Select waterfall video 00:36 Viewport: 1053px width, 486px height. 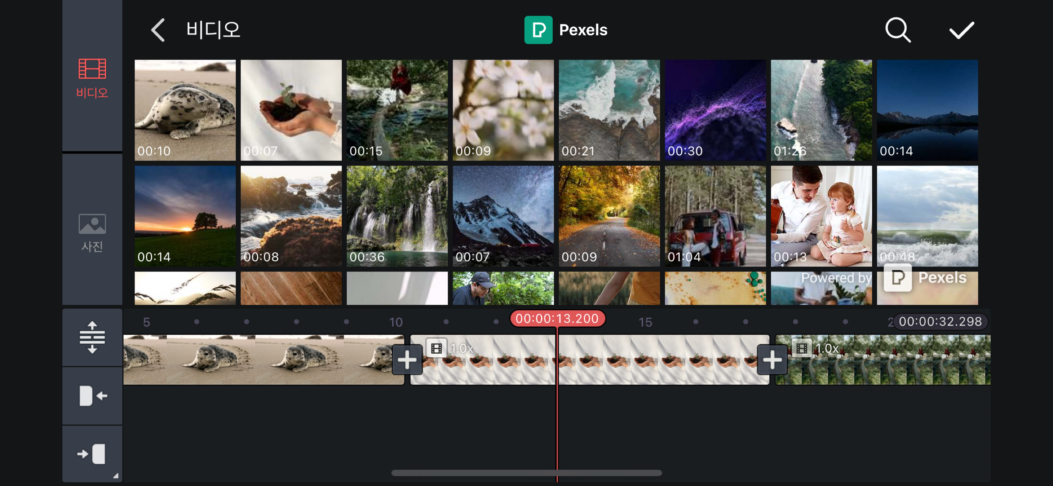click(x=397, y=216)
